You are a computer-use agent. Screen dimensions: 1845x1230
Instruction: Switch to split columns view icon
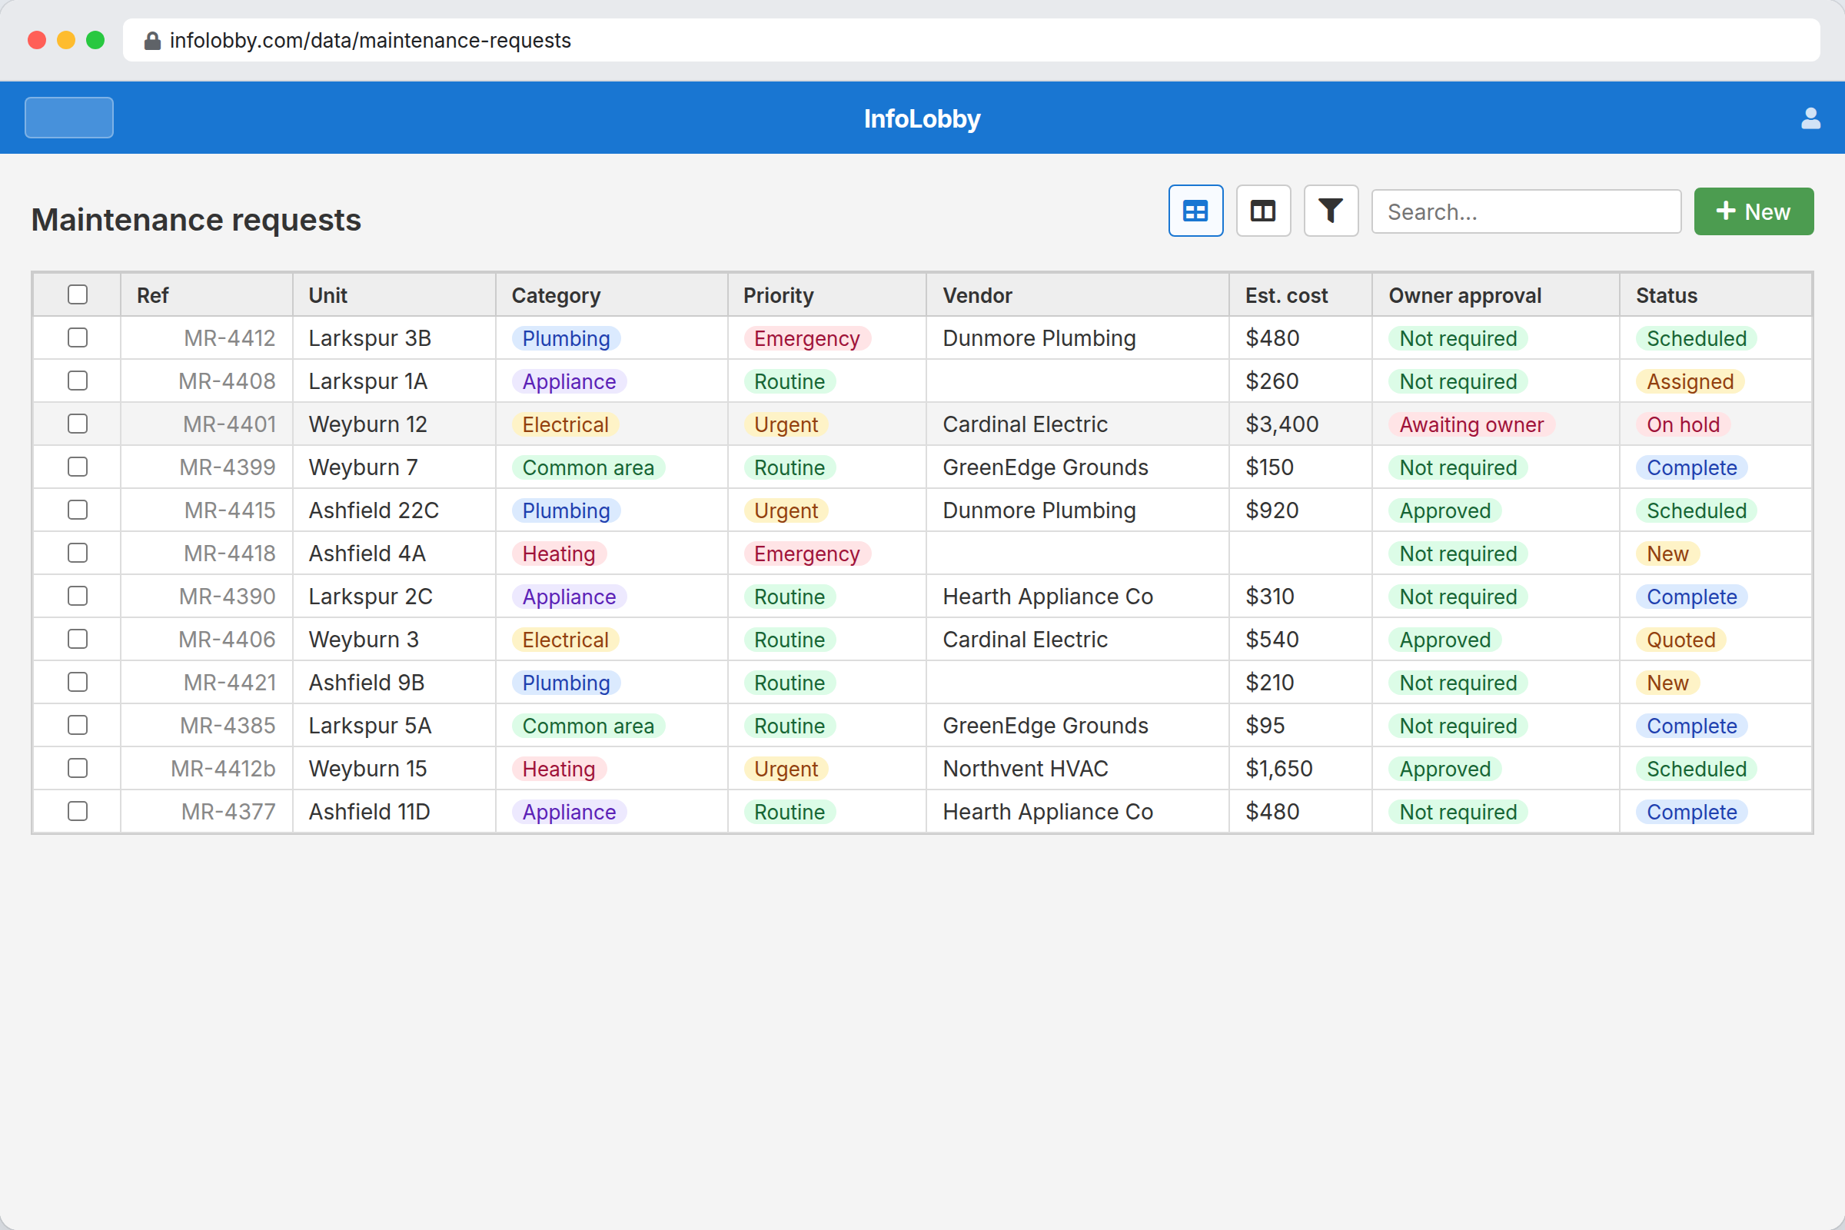click(1263, 211)
